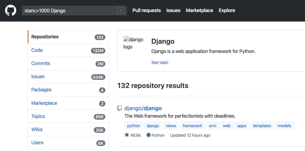The height and width of the screenshot is (151, 305).
Task: Click the 534K badge for Issues
Action: [x=98, y=77]
